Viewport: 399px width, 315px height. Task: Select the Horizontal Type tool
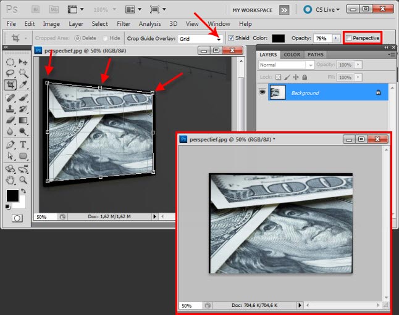point(23,144)
